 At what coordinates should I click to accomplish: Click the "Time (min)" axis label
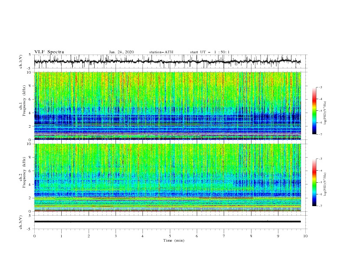174,240
